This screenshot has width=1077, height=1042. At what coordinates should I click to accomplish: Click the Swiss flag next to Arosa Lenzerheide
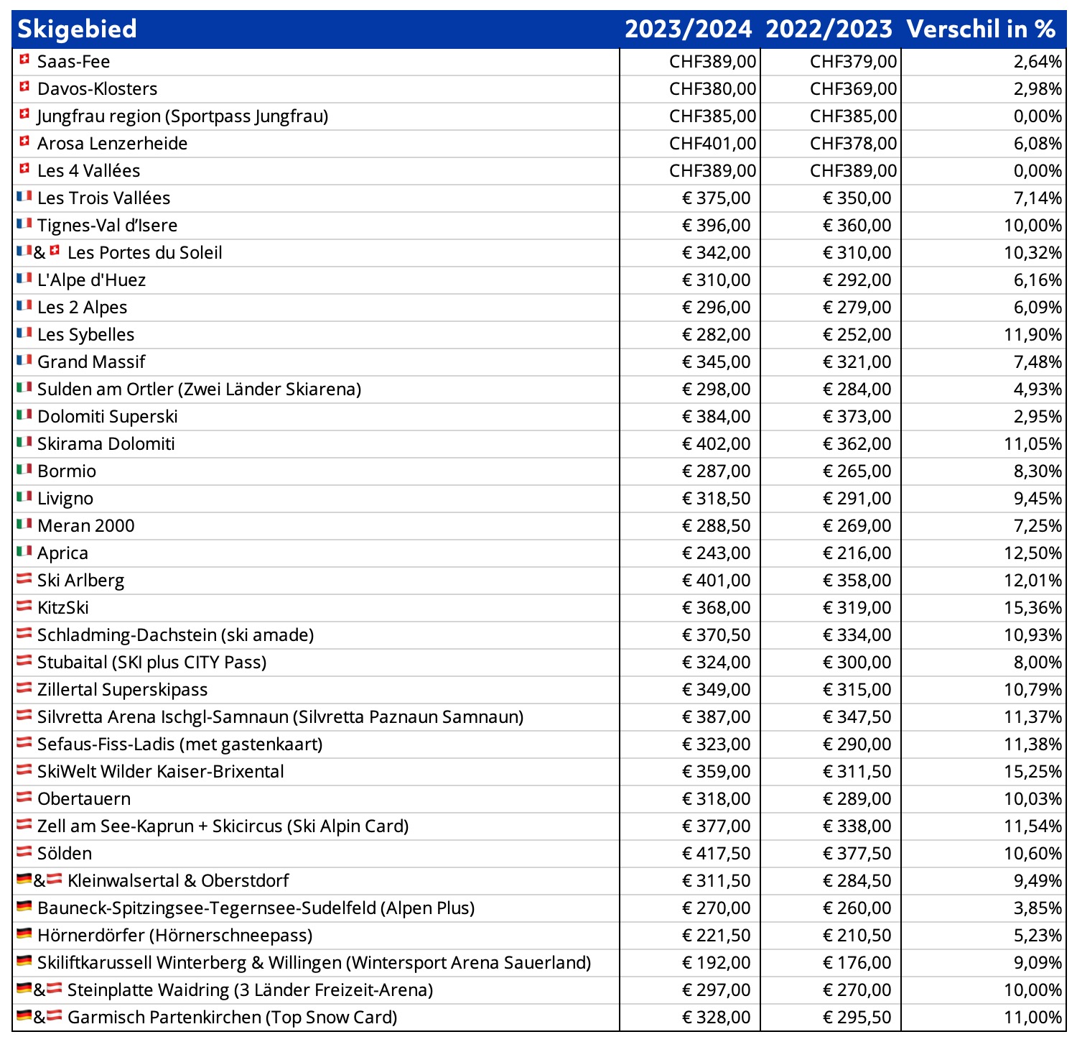click(24, 142)
